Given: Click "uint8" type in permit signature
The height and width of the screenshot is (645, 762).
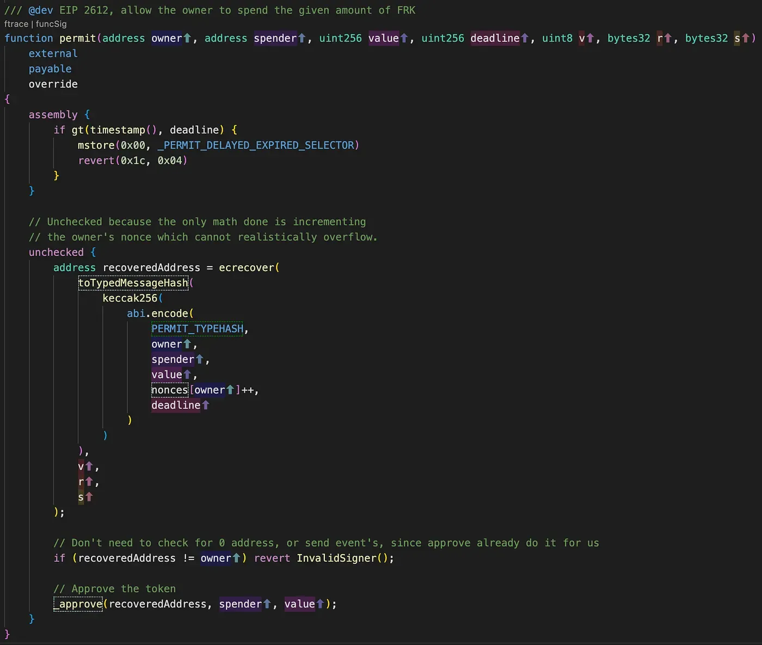Looking at the screenshot, I should pyautogui.click(x=557, y=38).
